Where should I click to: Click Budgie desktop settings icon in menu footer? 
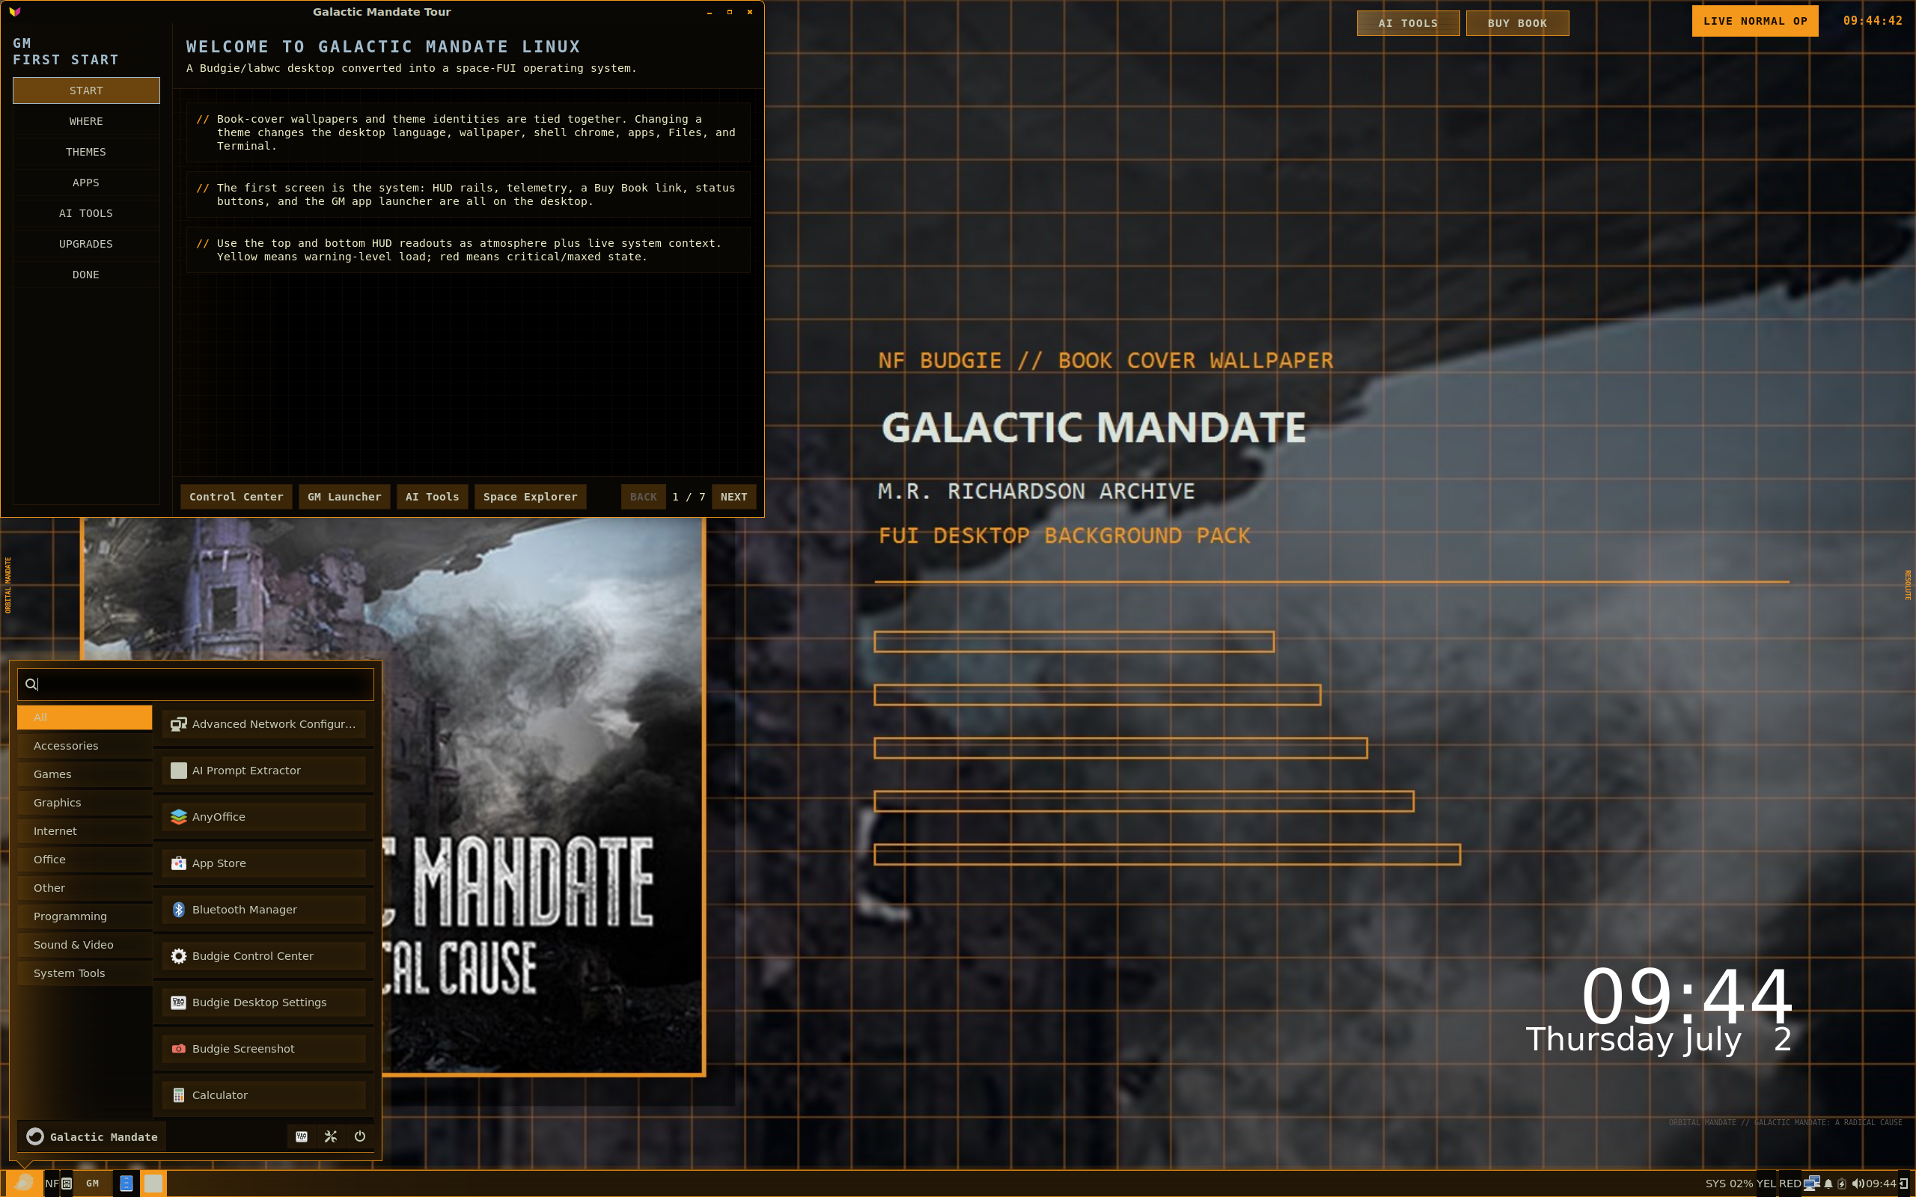[302, 1137]
